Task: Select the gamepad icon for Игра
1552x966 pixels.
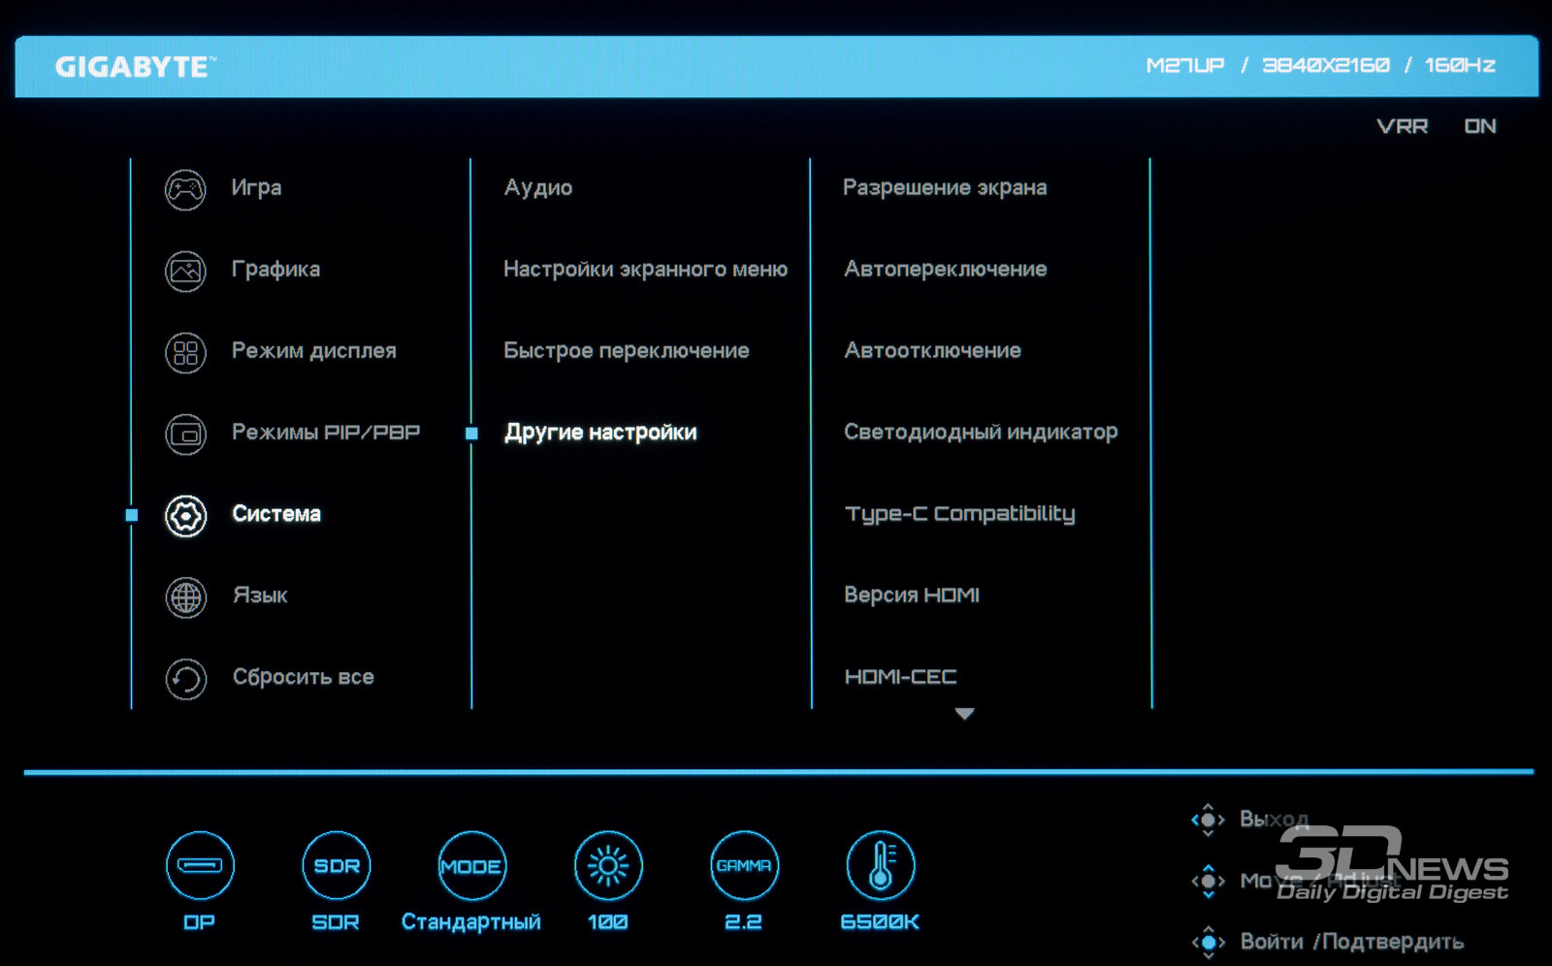Action: (185, 190)
